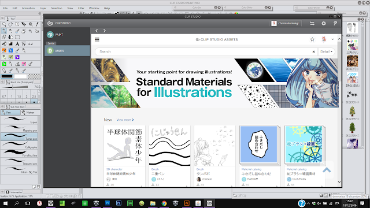Select the Pen tool in tool palette
The width and height of the screenshot is (370, 208).
(x=4, y=31)
